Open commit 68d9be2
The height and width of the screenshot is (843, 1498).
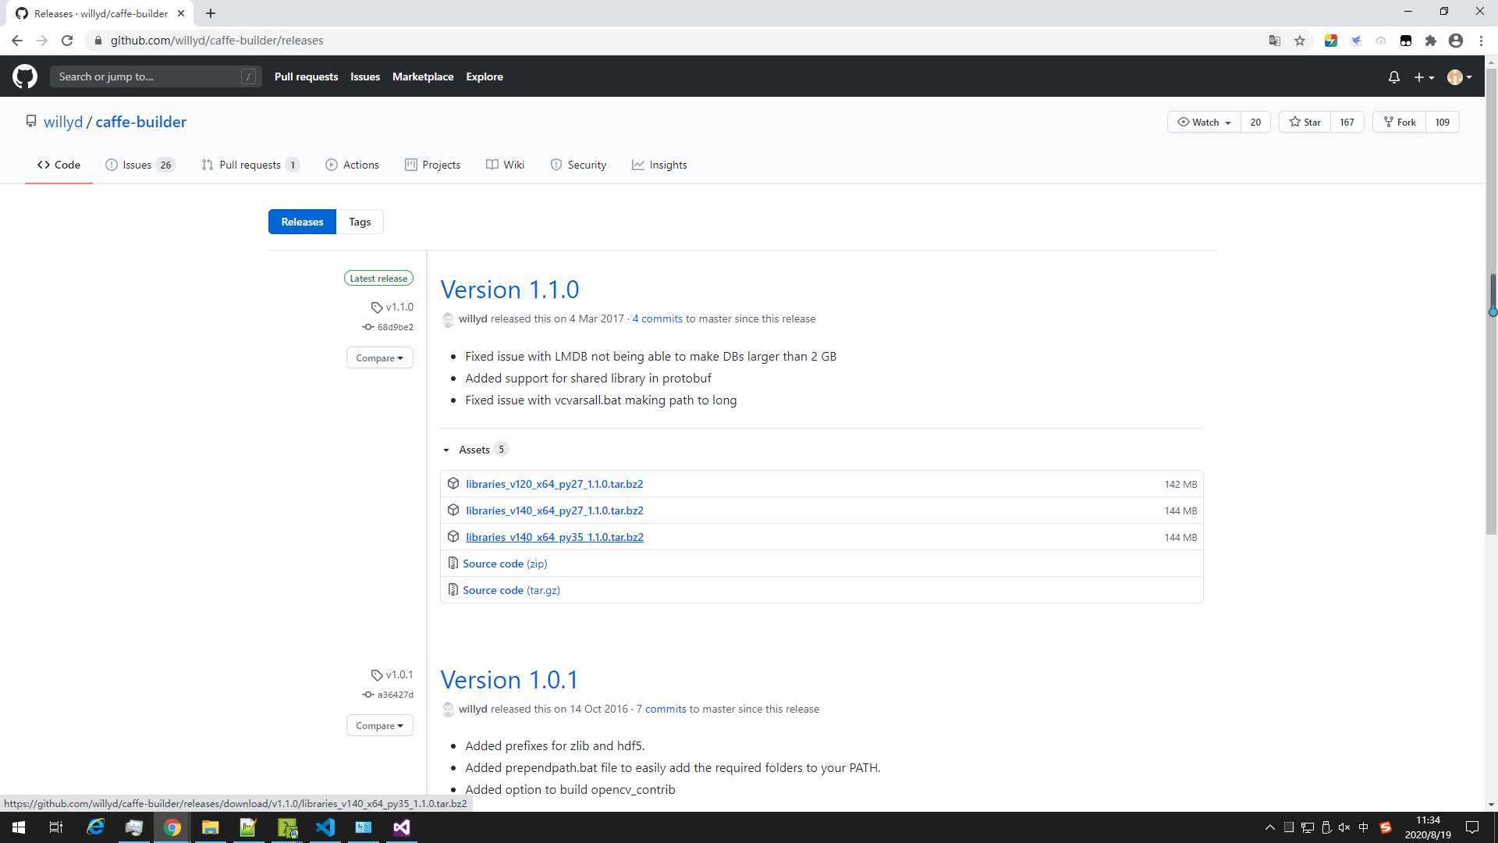tap(395, 327)
